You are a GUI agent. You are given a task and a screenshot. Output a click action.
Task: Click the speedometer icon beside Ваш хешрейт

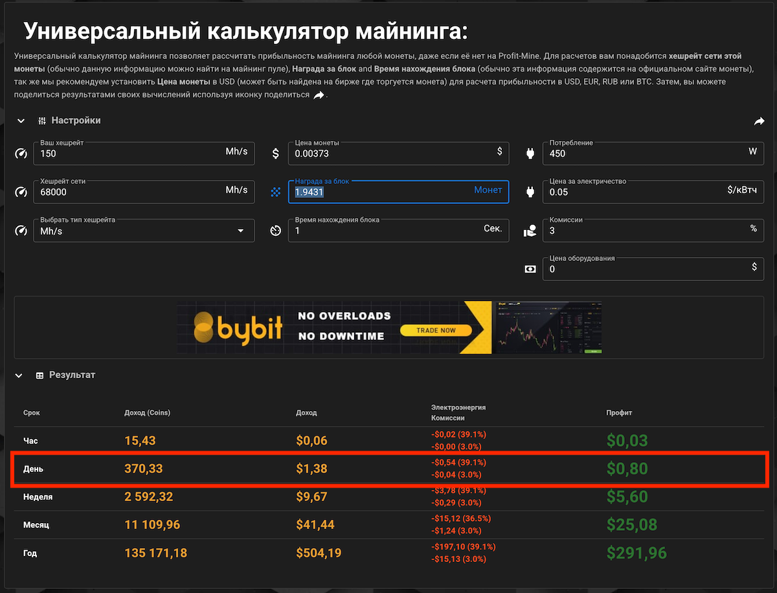pos(21,154)
